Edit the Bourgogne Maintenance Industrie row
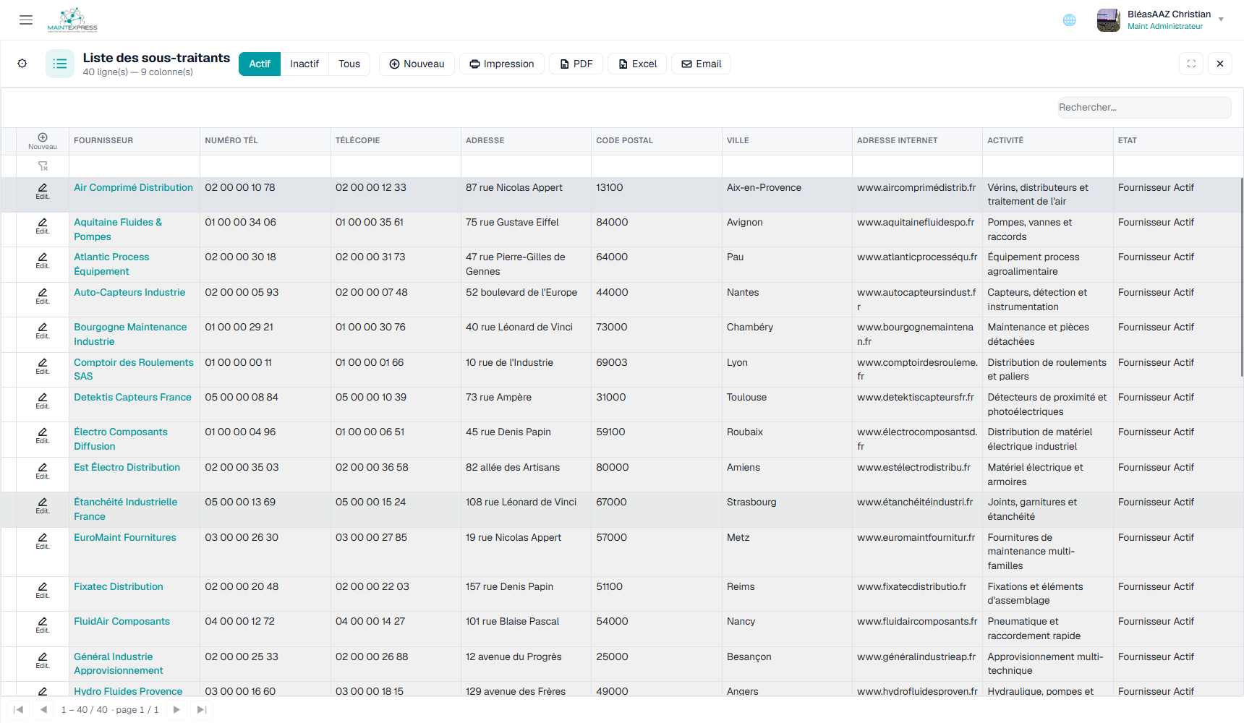 pyautogui.click(x=43, y=330)
